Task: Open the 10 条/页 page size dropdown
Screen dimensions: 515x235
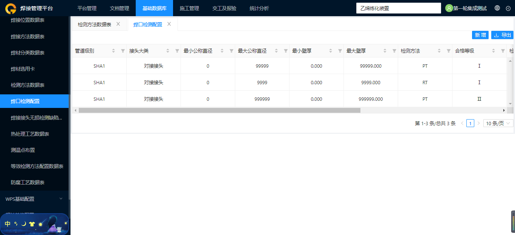Action: (x=498, y=123)
